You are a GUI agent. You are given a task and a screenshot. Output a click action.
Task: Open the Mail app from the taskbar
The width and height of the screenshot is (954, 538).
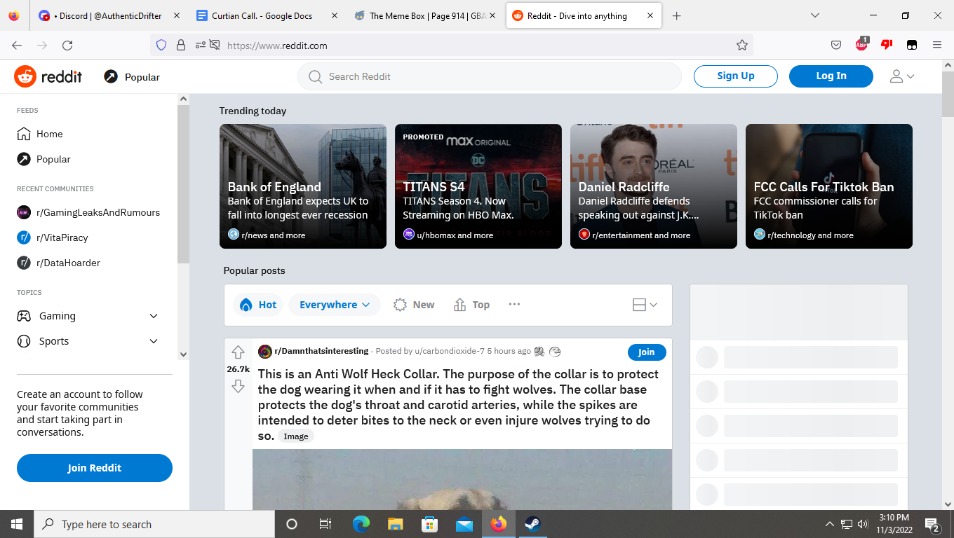464,524
